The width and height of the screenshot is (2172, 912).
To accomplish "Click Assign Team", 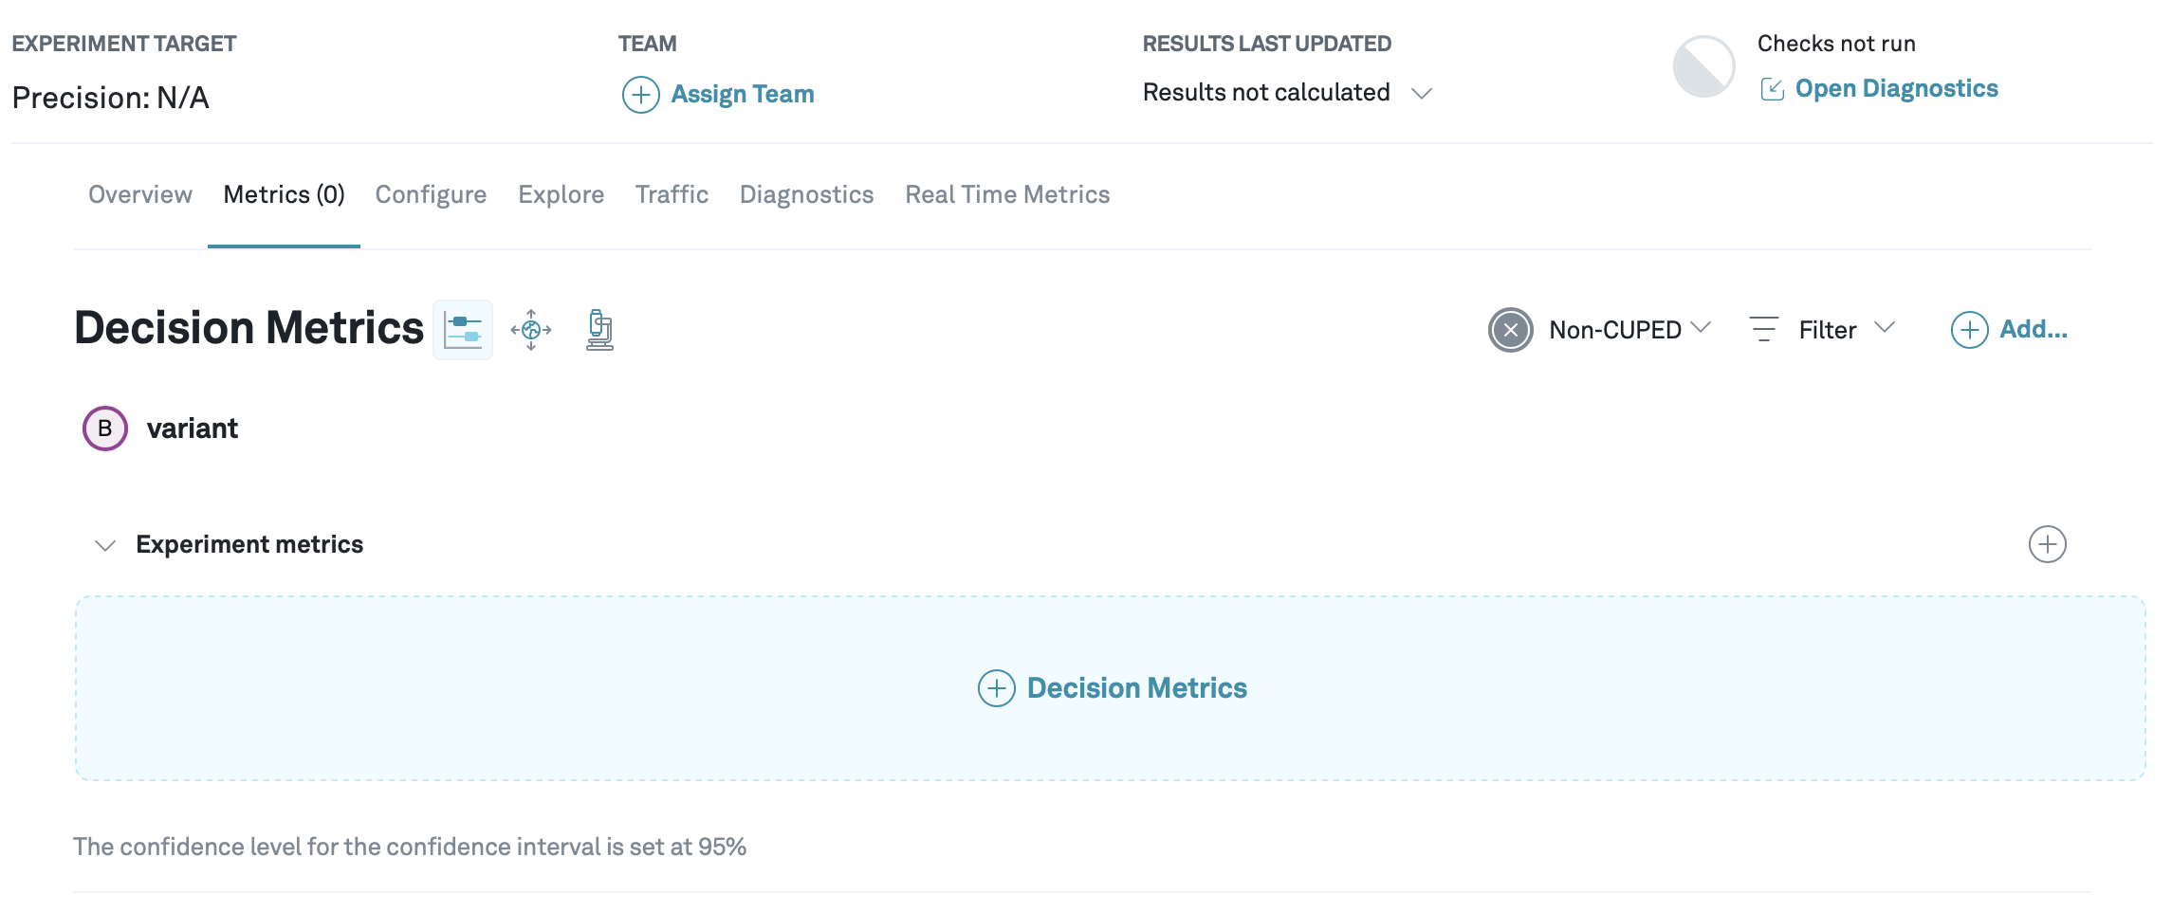I will click(742, 93).
